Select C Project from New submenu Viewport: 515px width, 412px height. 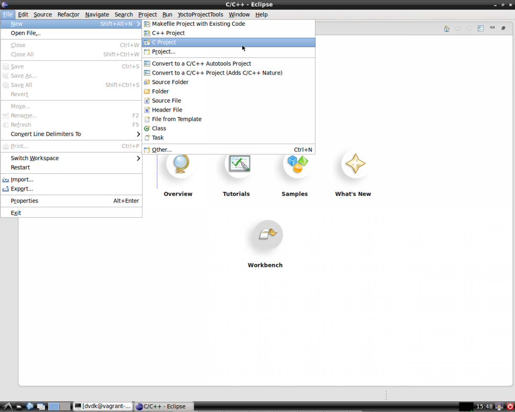pyautogui.click(x=164, y=42)
